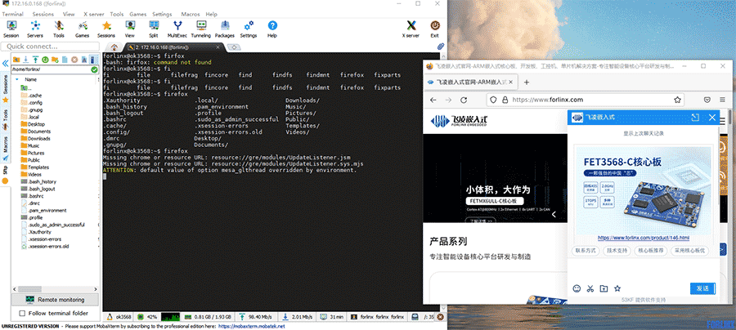Click the SFTP download arrow icon
The height and width of the screenshot is (330, 736).
pos(26,60)
